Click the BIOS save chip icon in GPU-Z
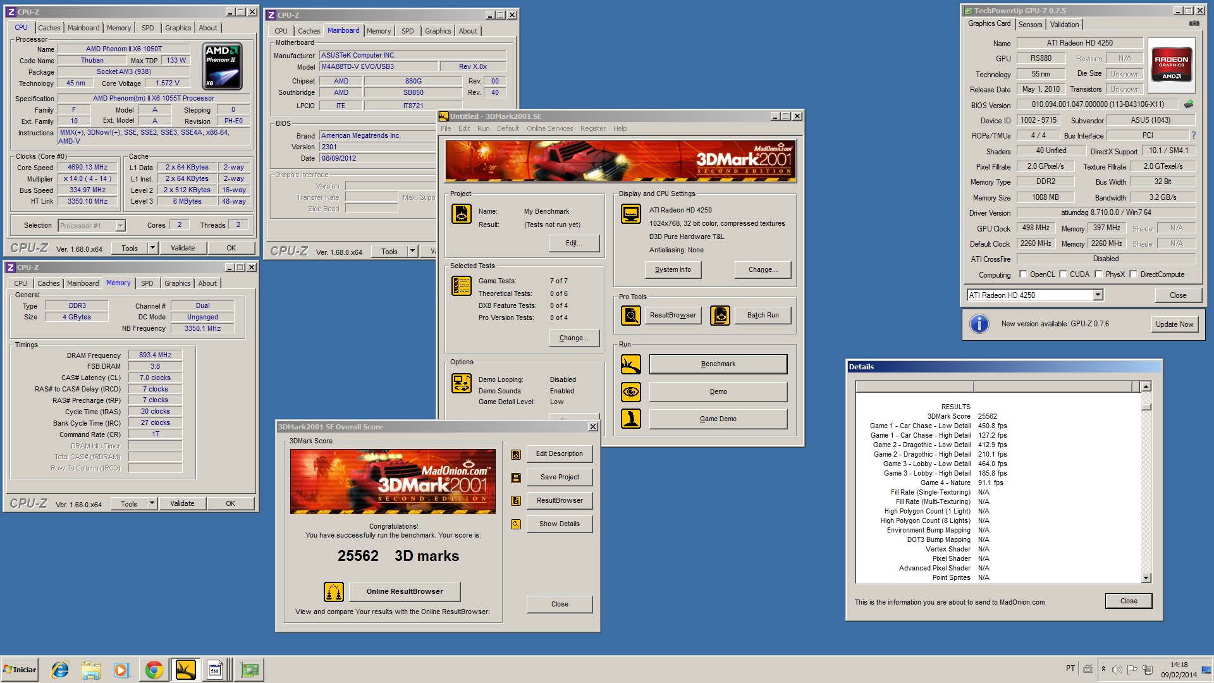 tap(1189, 104)
